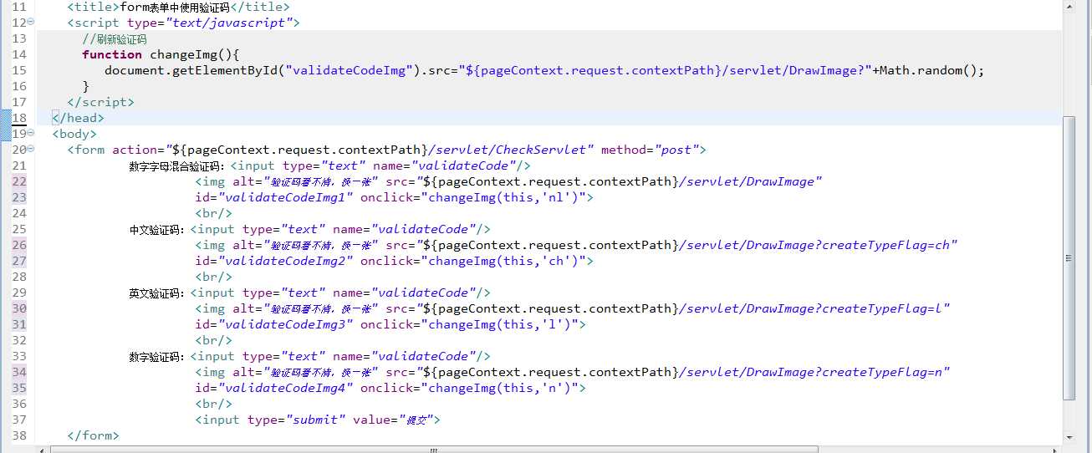Screen dimensions: 1092x453
Task: Click the closing '</script>' tag
Action: [x=100, y=102]
